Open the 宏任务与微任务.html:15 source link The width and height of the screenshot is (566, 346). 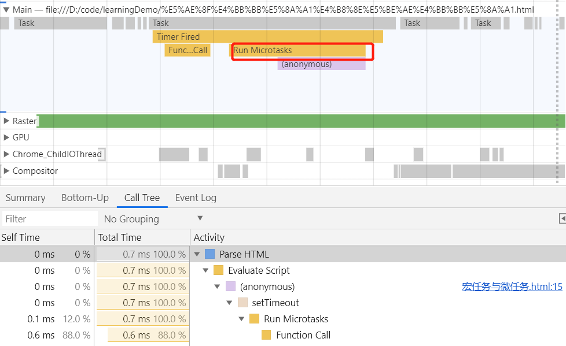[x=512, y=287]
